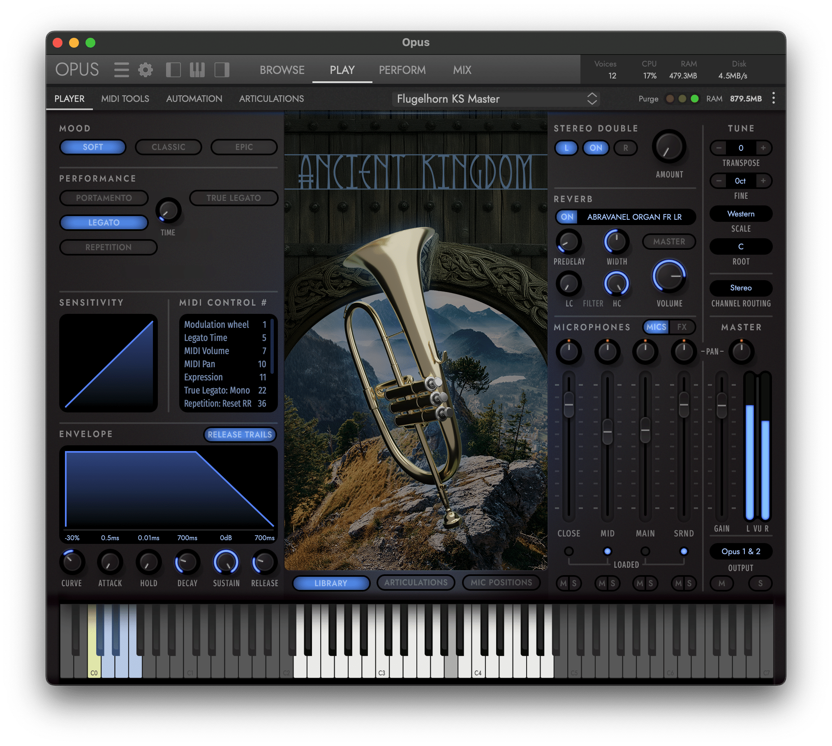Screen dimensions: 832x746
Task: Select the Classic mood button
Action: click(x=169, y=147)
